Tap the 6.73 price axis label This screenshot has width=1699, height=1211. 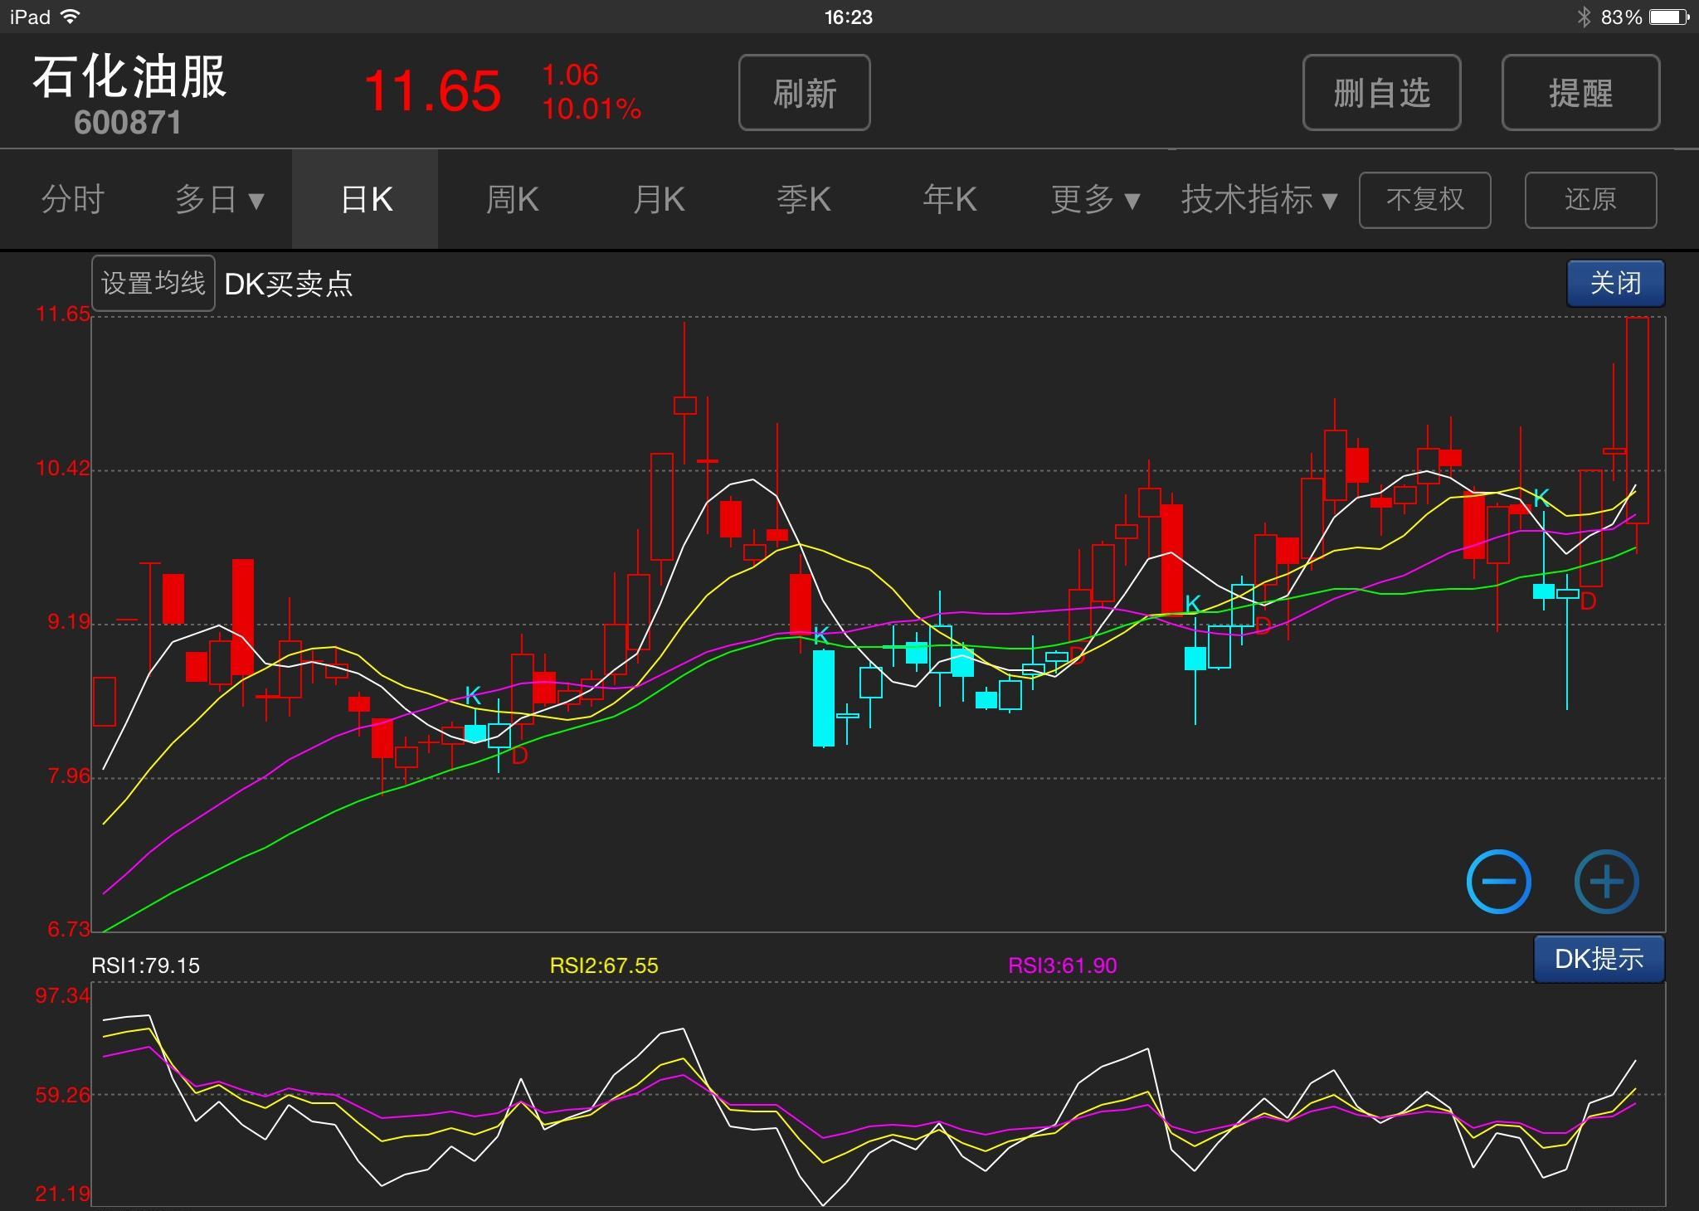tap(69, 929)
